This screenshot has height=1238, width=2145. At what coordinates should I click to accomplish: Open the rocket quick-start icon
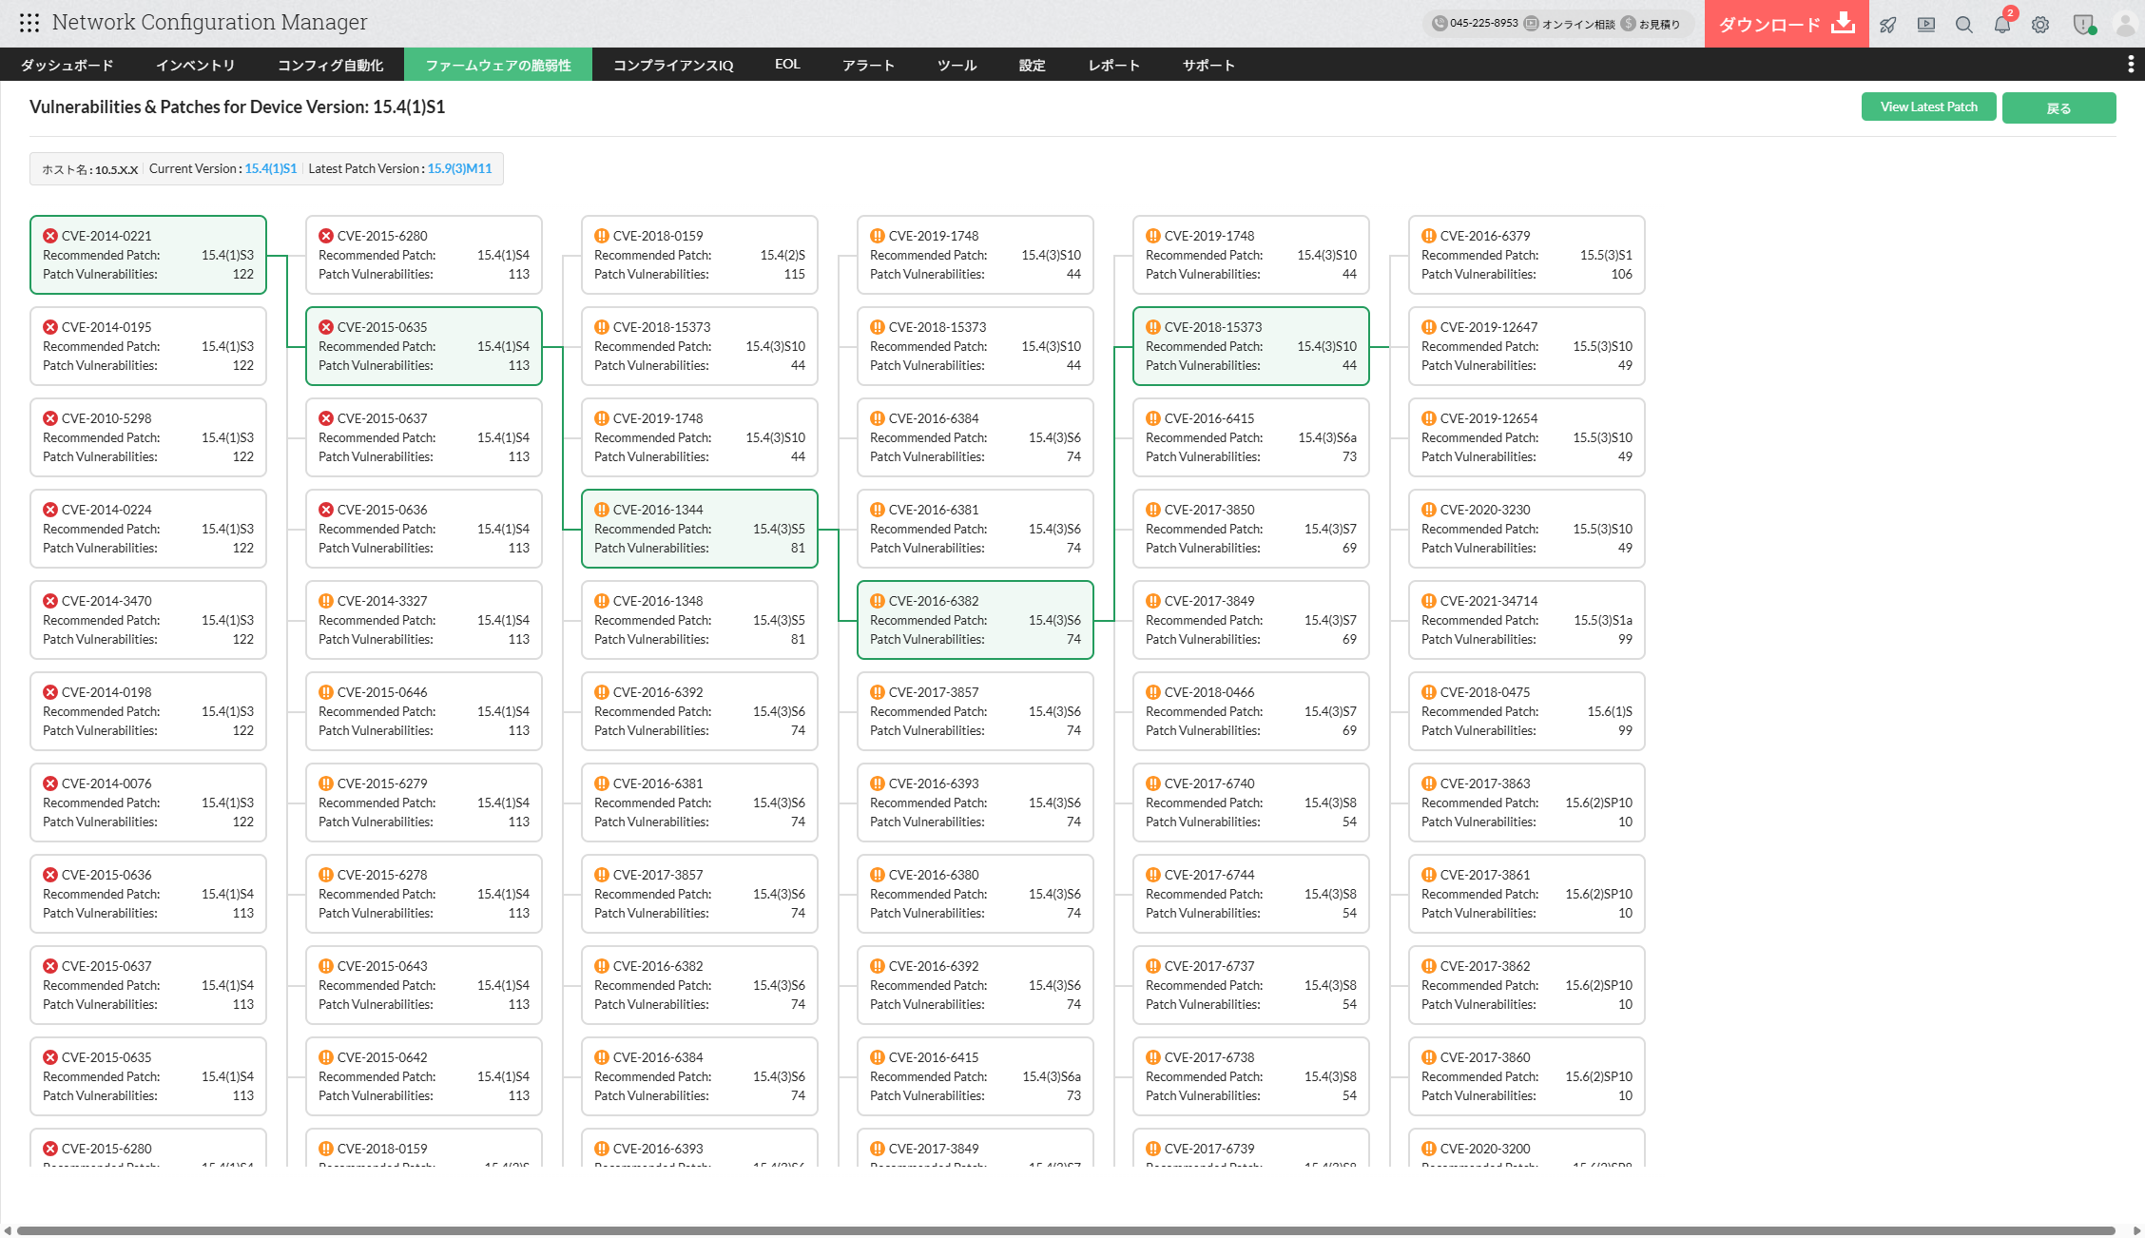[1888, 25]
